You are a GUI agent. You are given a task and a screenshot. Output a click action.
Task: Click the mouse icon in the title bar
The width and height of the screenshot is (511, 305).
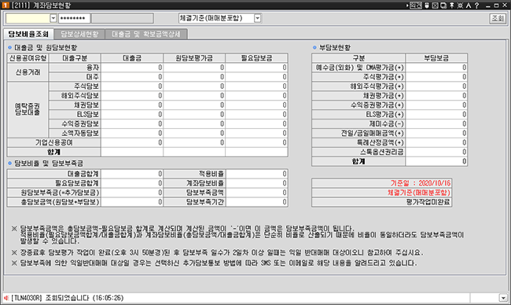coord(427,6)
